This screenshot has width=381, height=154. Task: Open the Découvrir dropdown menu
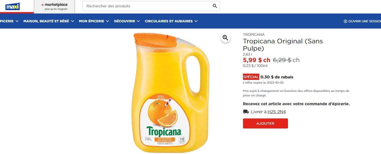click(x=127, y=21)
